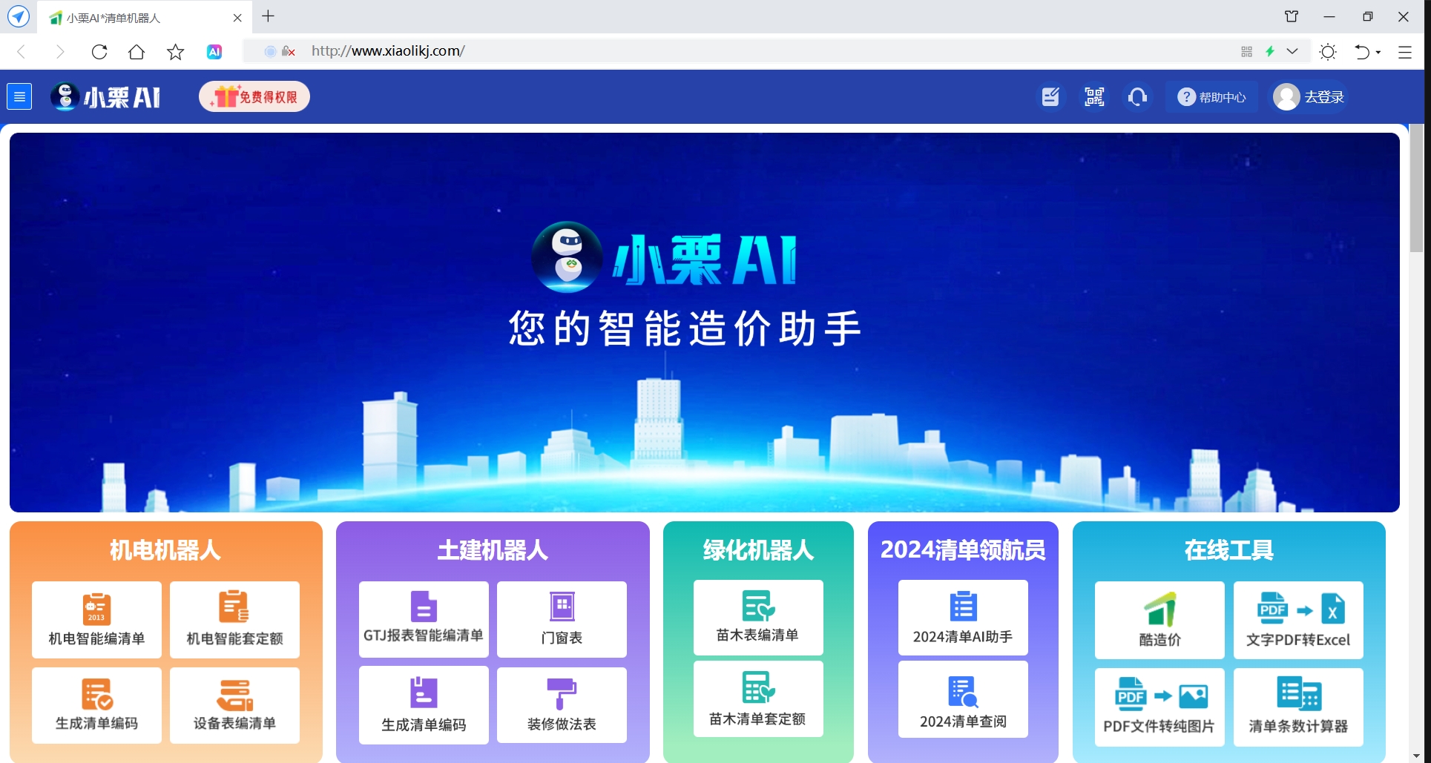Expand the browser address bar dropdown arrow
The height and width of the screenshot is (763, 1431).
[x=1292, y=51]
